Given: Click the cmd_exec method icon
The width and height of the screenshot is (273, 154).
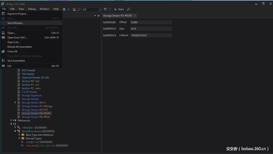Looking at the screenshot, I should pos(22,146).
